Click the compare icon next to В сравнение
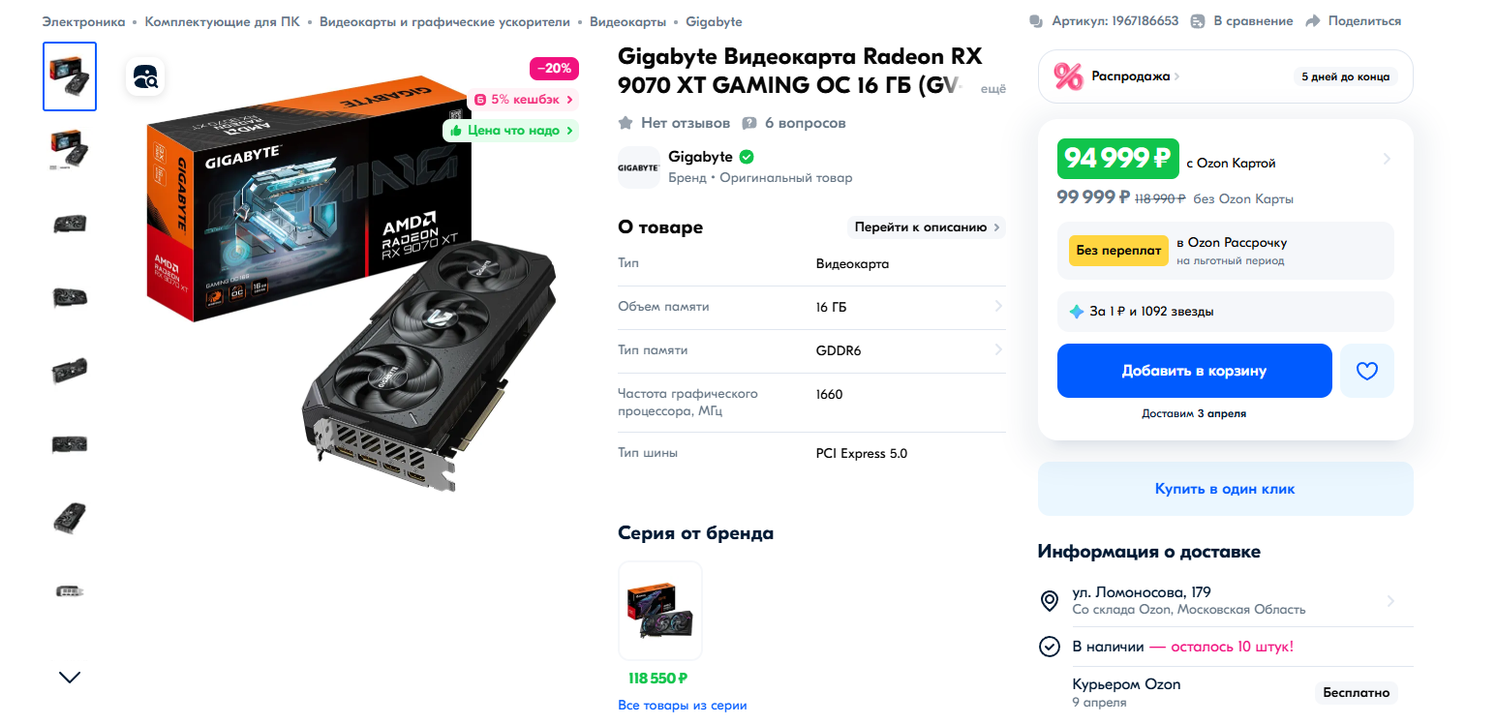1496x724 pixels. tap(1198, 21)
